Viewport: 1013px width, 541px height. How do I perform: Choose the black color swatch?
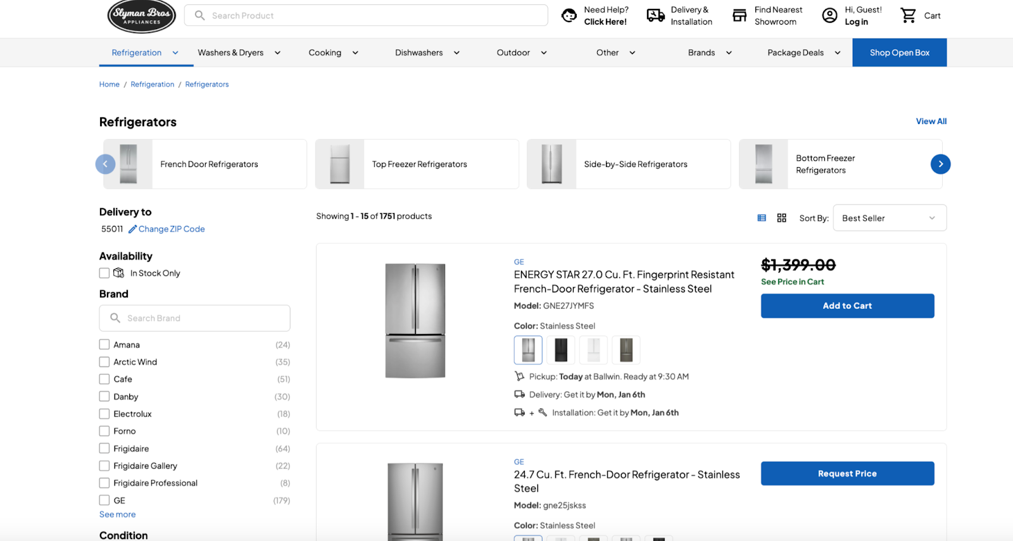(x=561, y=350)
